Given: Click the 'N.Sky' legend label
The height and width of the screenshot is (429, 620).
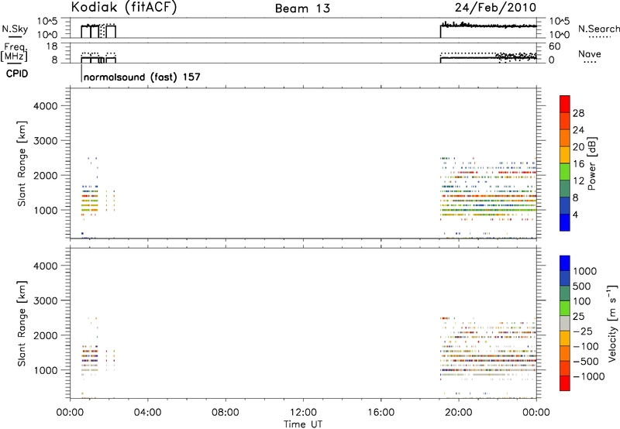Looking at the screenshot, I should [15, 29].
